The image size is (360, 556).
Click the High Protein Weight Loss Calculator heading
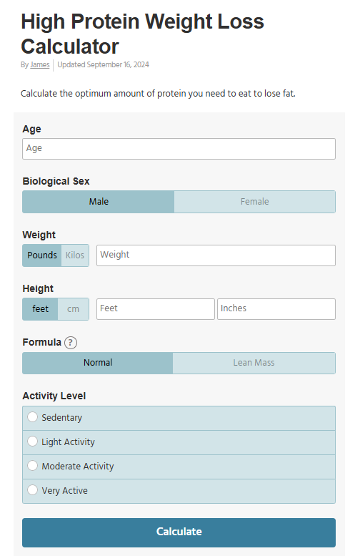coord(142,34)
